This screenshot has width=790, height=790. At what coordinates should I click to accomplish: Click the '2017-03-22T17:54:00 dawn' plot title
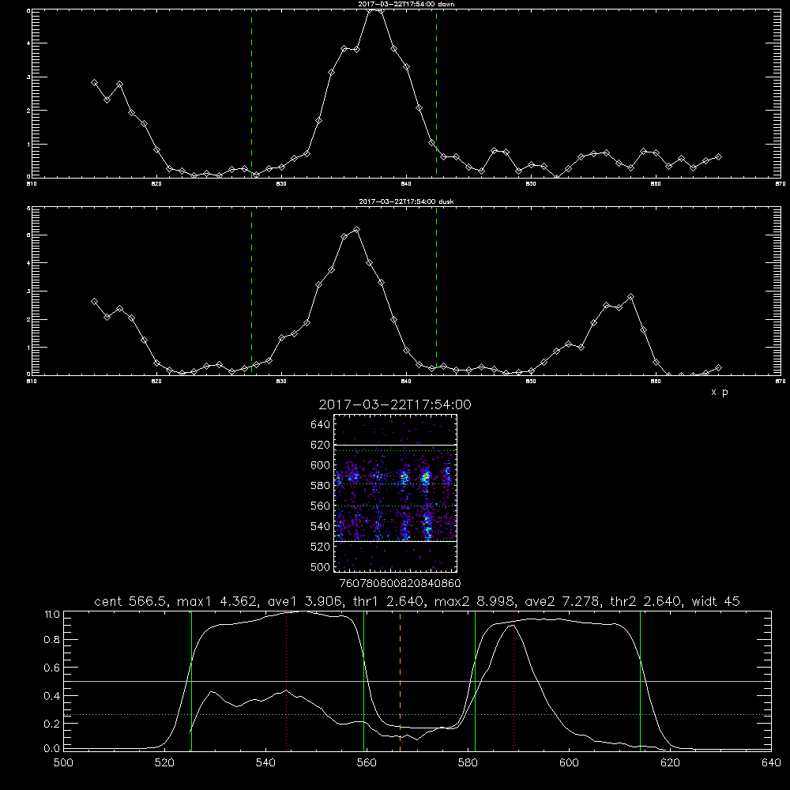tap(407, 4)
